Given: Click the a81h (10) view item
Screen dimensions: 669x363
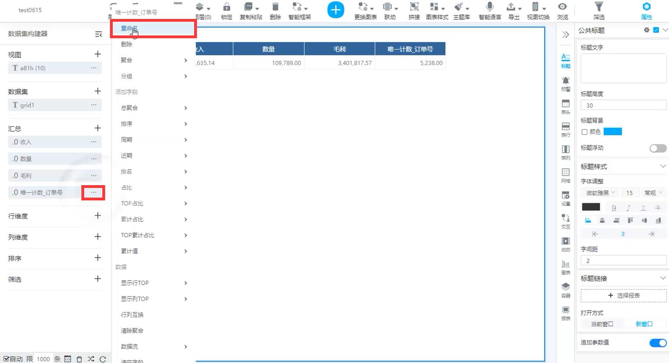Looking at the screenshot, I should [x=55, y=68].
